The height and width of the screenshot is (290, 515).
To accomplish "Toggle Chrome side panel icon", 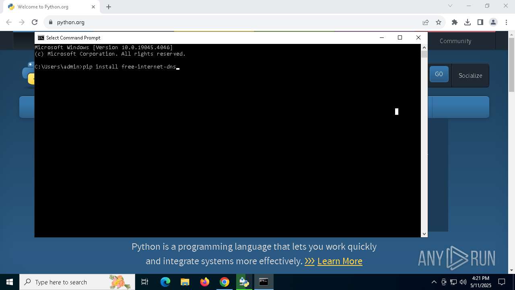I will pyautogui.click(x=480, y=22).
